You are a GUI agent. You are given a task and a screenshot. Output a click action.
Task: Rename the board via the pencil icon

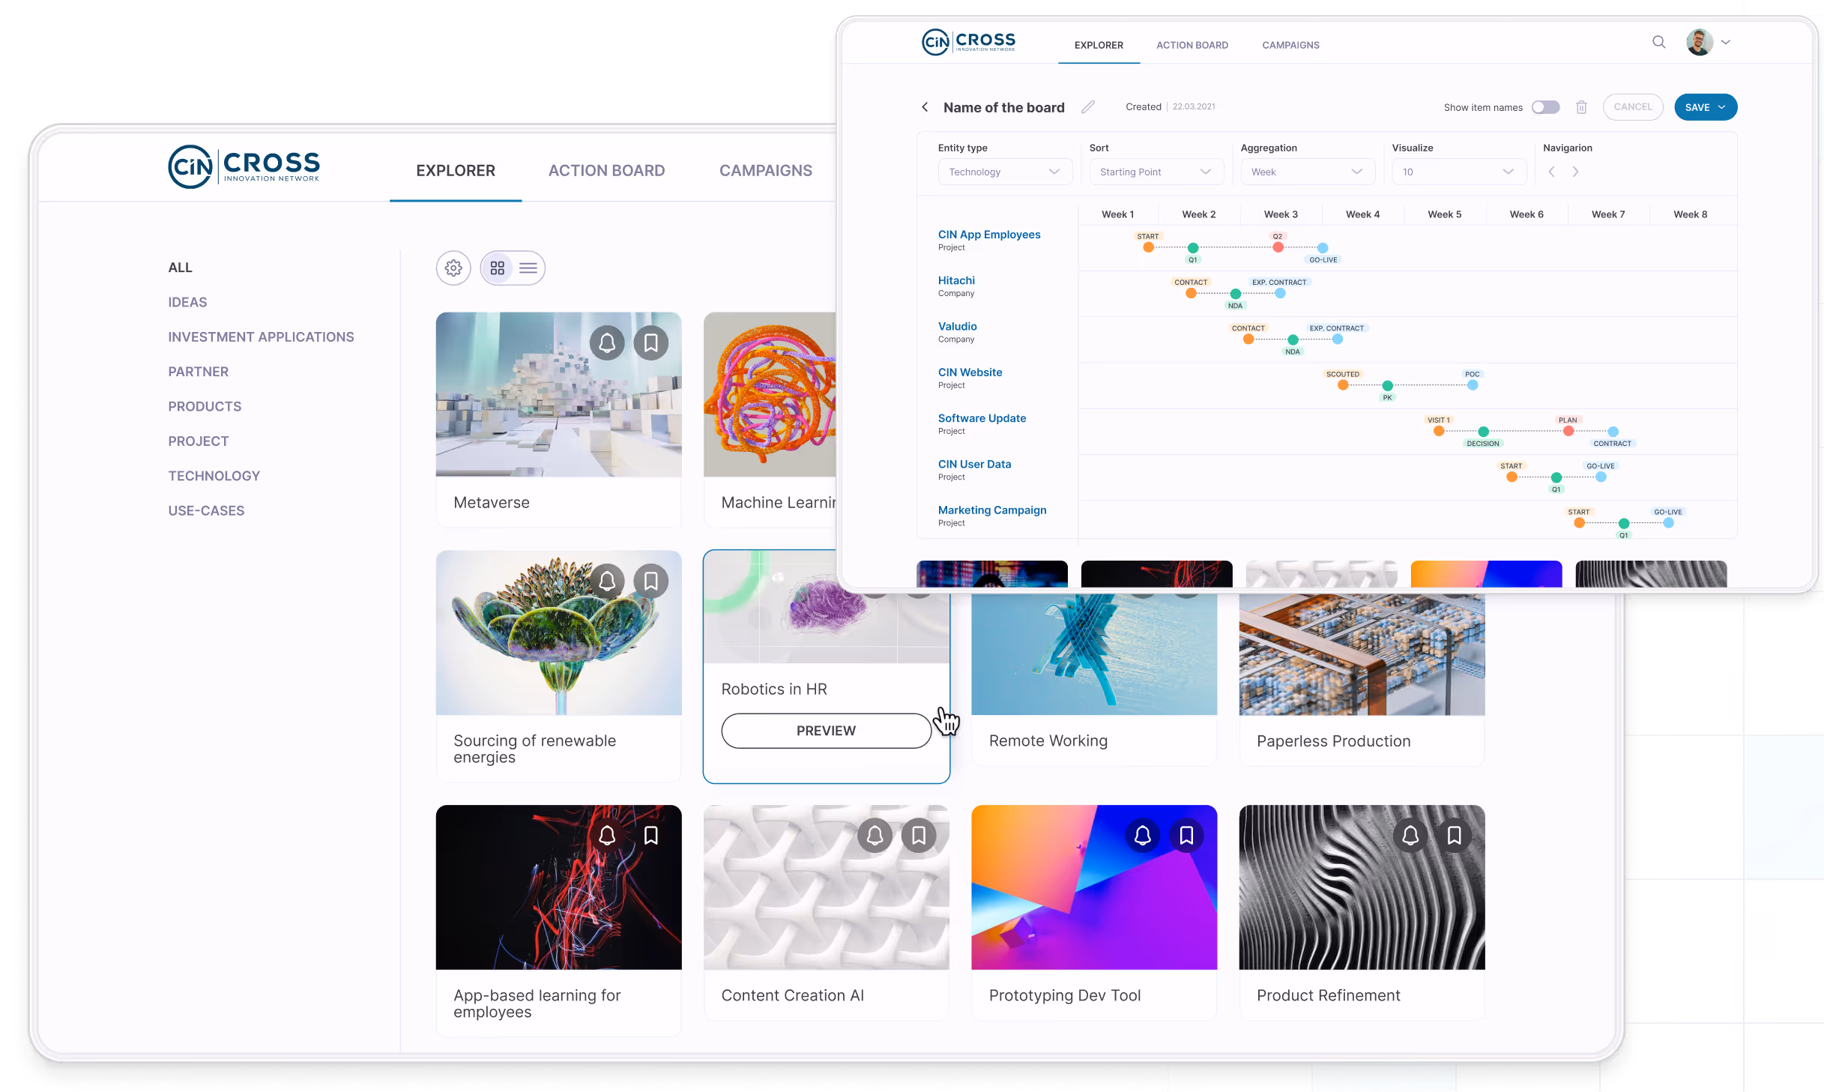pos(1088,106)
